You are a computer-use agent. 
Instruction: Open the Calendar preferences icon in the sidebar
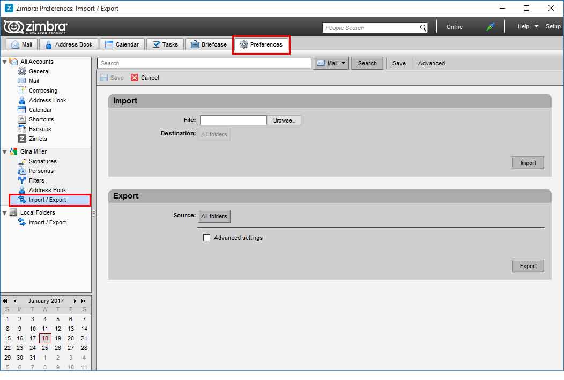(22, 110)
